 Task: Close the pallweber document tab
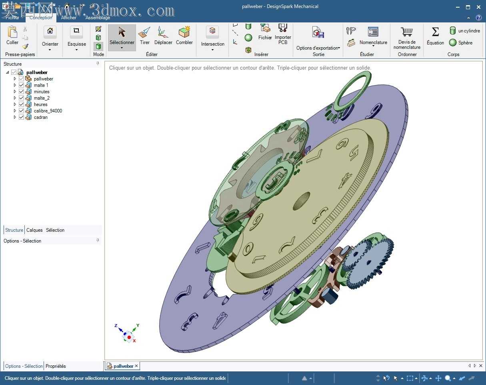point(136,366)
